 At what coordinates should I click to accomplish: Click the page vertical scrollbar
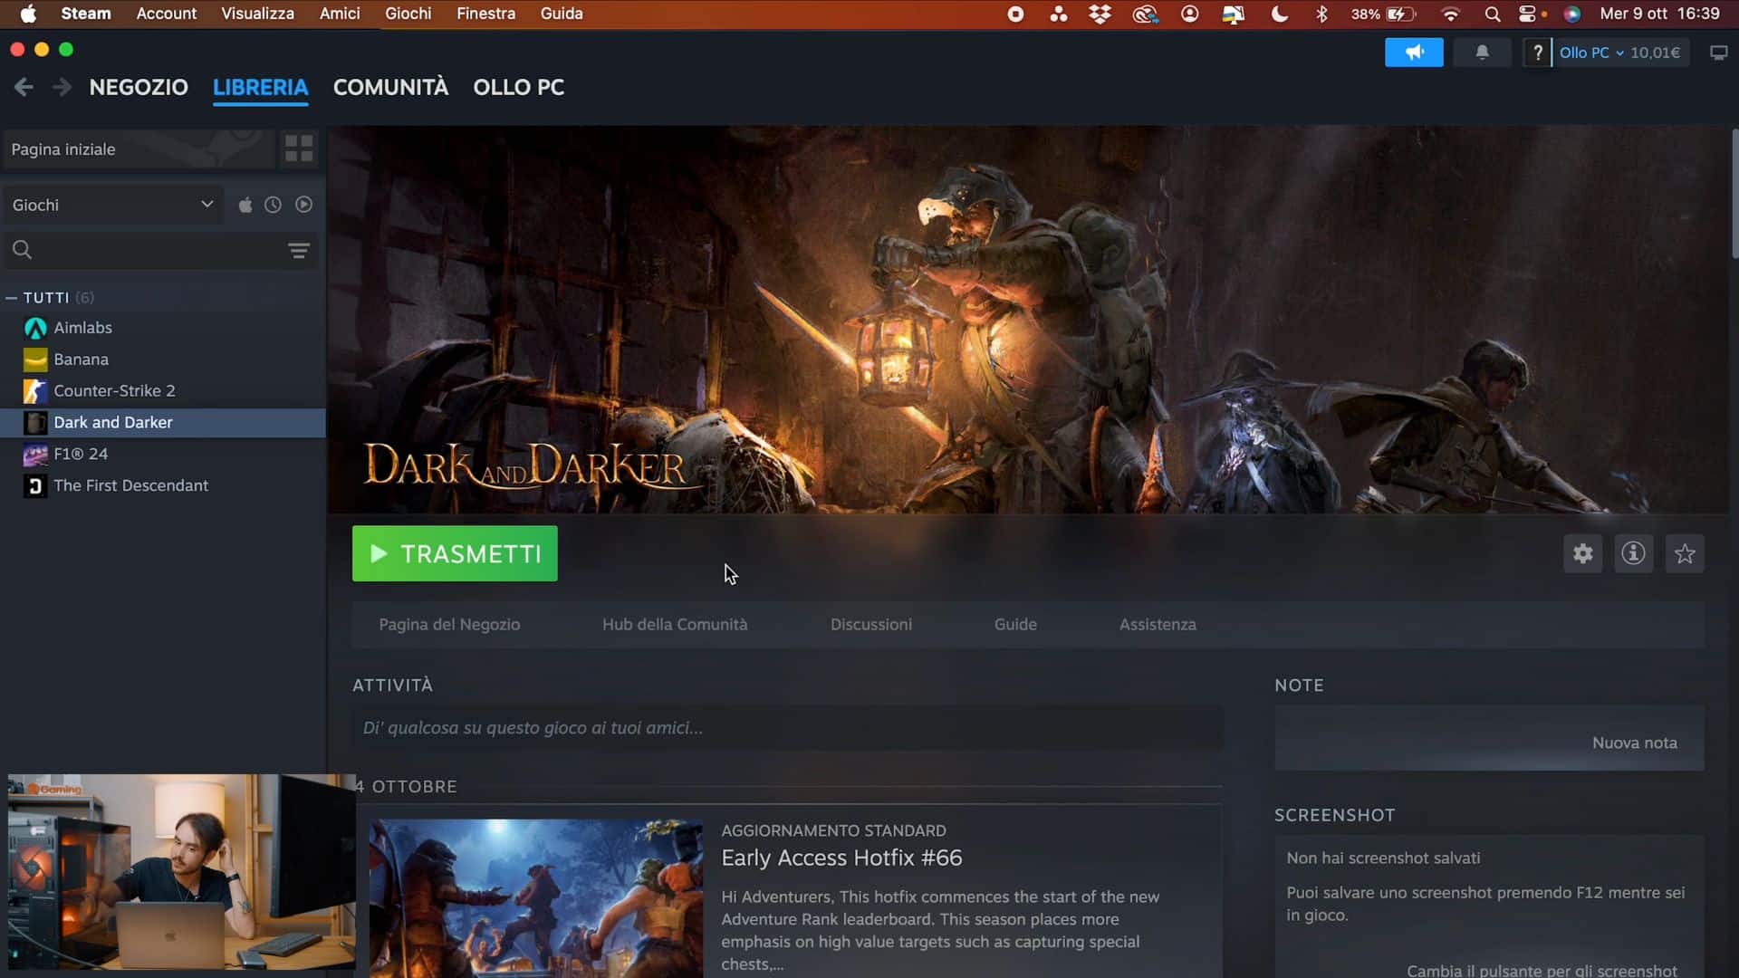click(x=1734, y=195)
